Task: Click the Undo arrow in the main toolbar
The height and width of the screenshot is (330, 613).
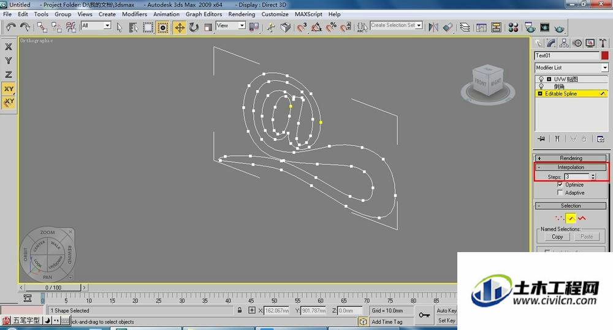Action: coord(10,27)
